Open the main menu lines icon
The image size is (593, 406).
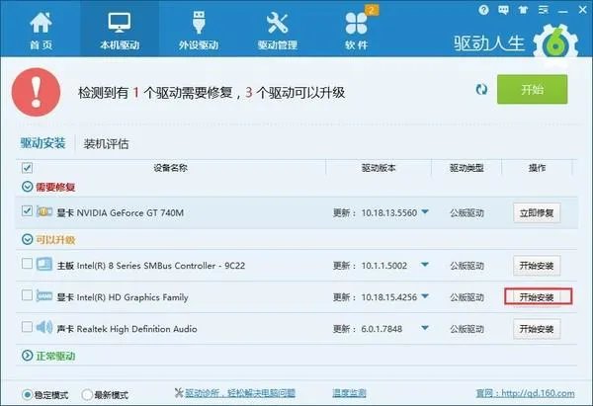tap(543, 10)
